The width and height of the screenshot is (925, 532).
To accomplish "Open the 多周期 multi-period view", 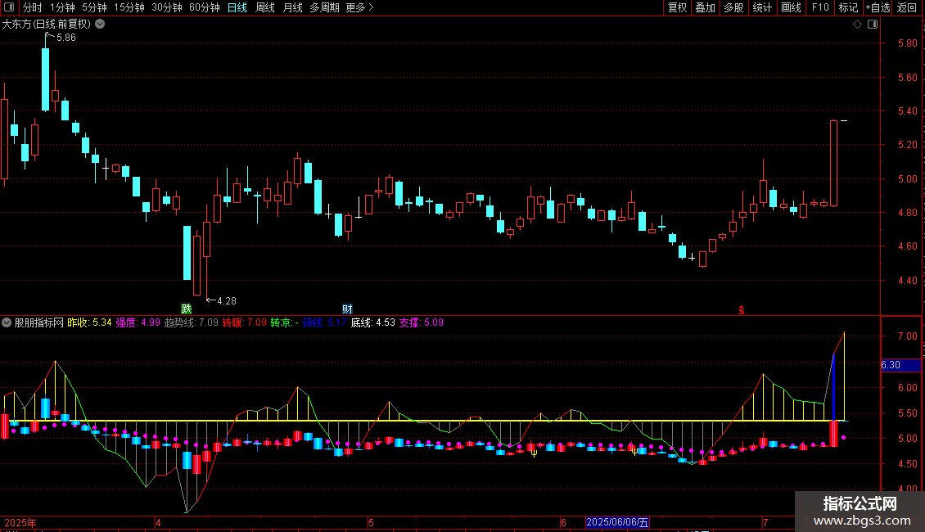I will coord(324,7).
